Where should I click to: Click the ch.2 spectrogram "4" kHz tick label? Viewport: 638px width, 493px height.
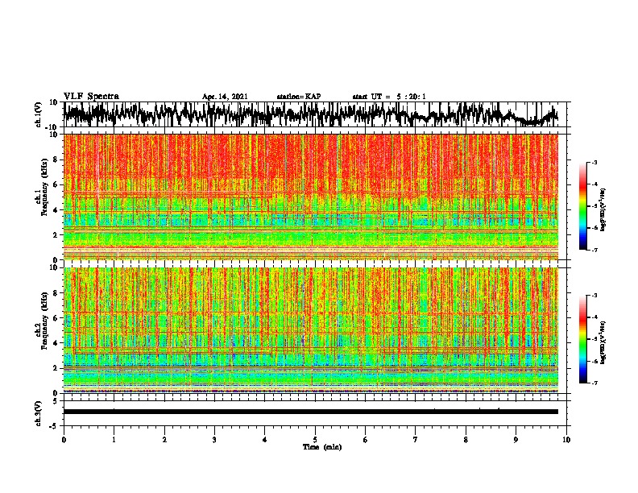[56, 343]
